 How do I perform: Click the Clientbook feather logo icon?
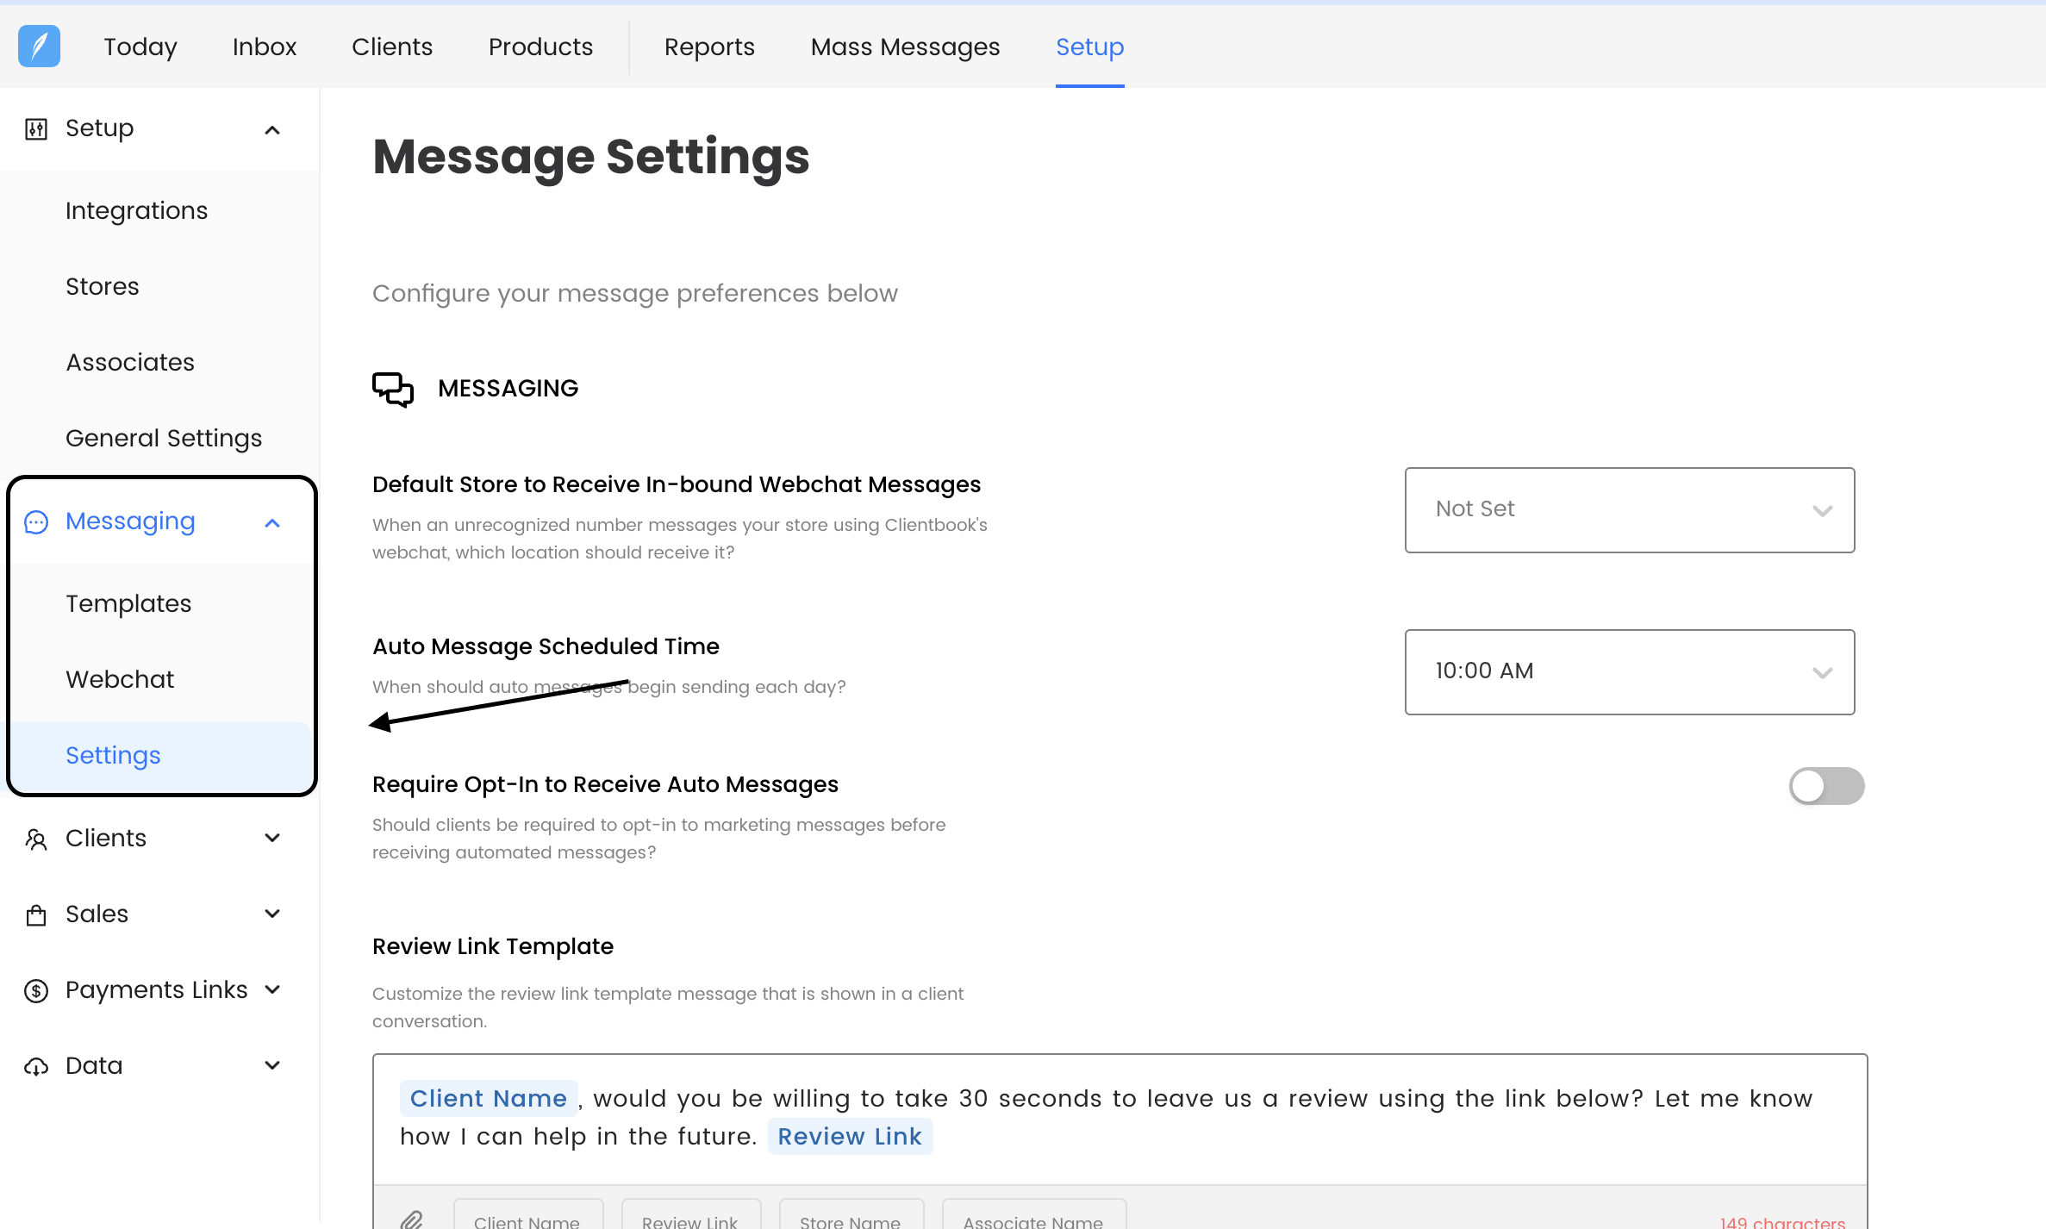tap(39, 46)
